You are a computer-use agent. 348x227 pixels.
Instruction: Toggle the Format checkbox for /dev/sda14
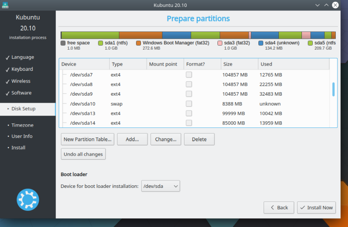(189, 123)
